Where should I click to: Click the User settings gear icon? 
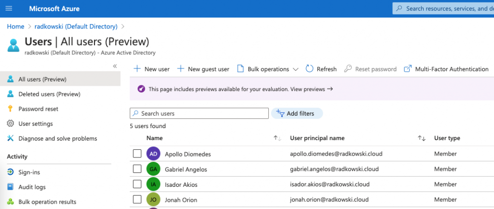point(11,123)
